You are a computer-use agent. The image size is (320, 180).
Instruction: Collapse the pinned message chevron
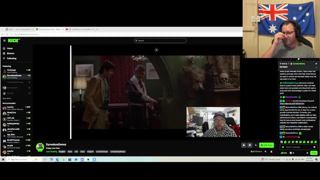(x=316, y=67)
